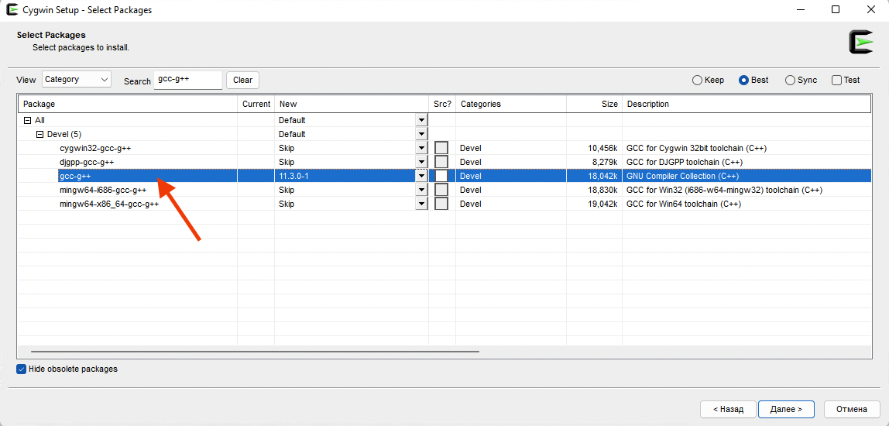Click the Cygwin logo in the header

pyautogui.click(x=860, y=42)
